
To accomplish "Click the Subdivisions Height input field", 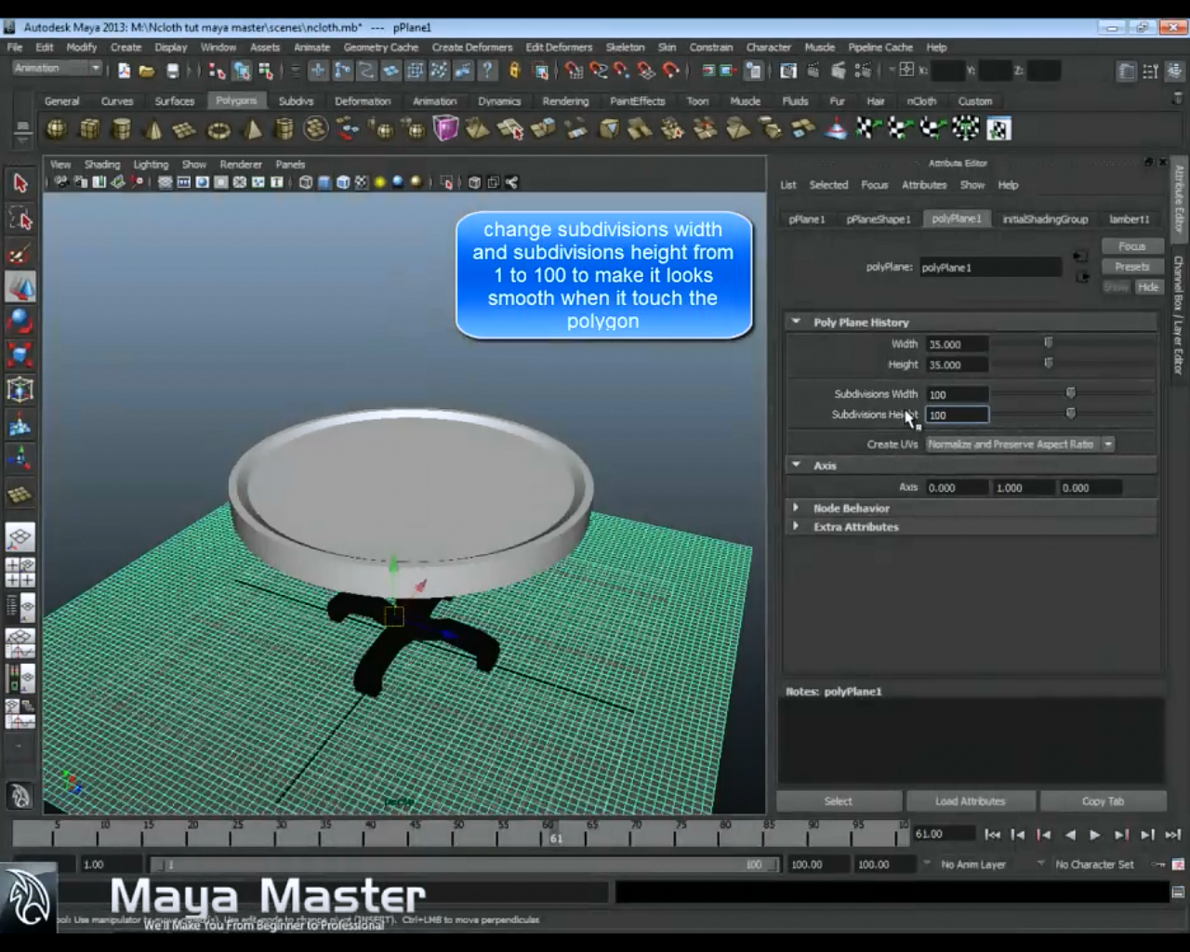I will click(957, 415).
